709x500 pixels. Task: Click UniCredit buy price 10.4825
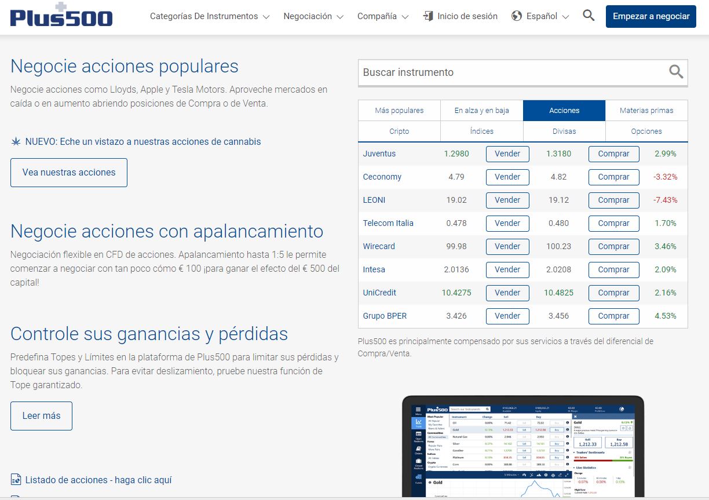pyautogui.click(x=558, y=293)
